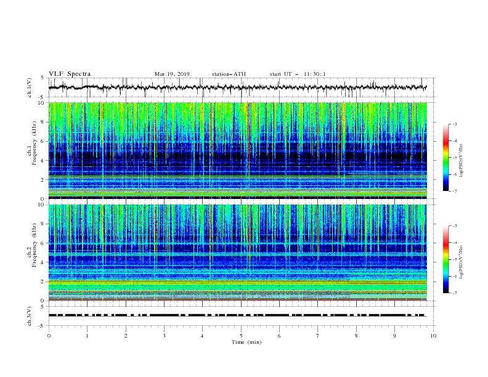
Task: Click the ch.2 frequency tick "8"
Action: click(43, 224)
